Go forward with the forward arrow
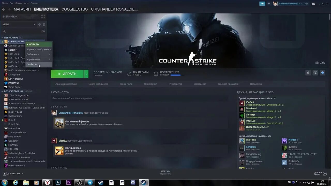Image resolution: width=331 pixels, height=186 pixels. (9, 9)
